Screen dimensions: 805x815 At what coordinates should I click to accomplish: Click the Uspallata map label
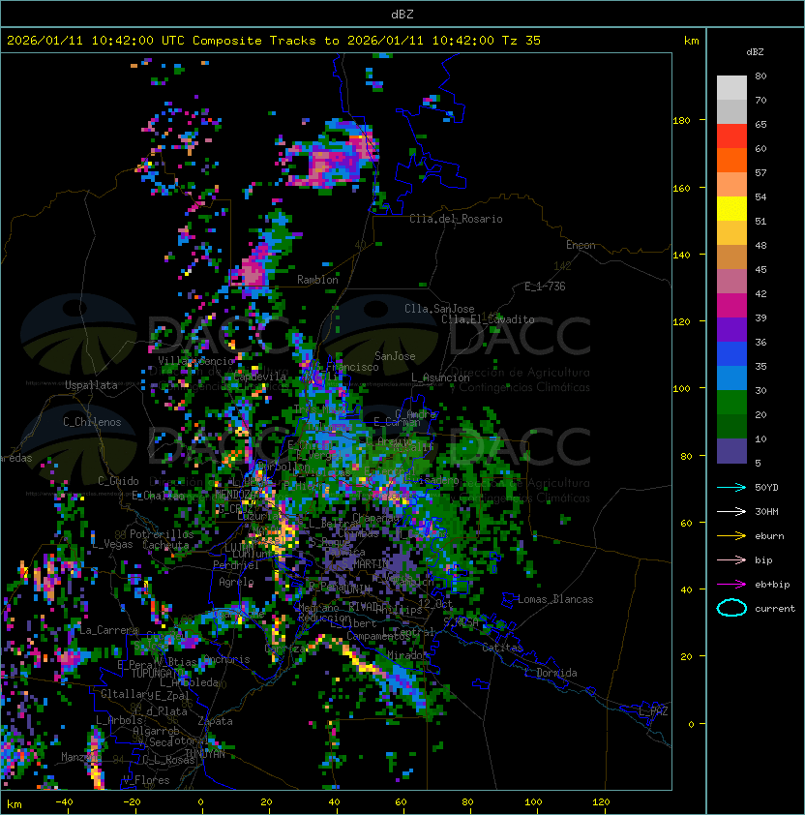tap(91, 385)
